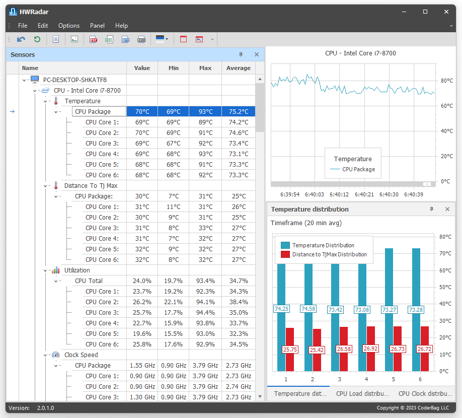The image size is (462, 418).
Task: Sort by the Value column header
Action: [x=142, y=68]
